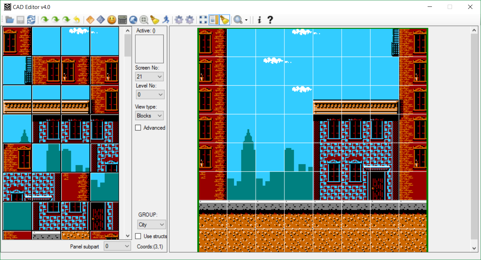
Task: Open the Panel subpart dropdown
Action: click(x=118, y=246)
